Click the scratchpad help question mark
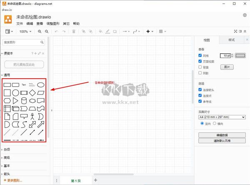 pyautogui.click(x=32, y=53)
